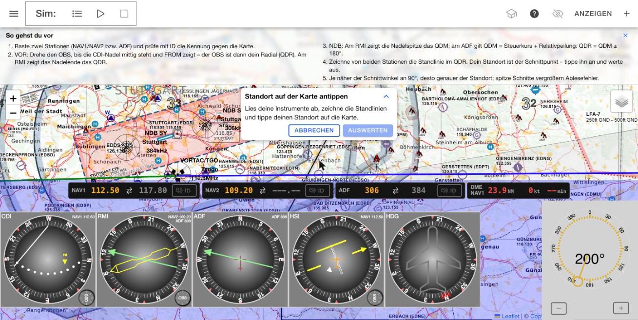Image resolution: width=638 pixels, height=320 pixels.
Task: Open the hamburger main menu
Action: coord(14,14)
